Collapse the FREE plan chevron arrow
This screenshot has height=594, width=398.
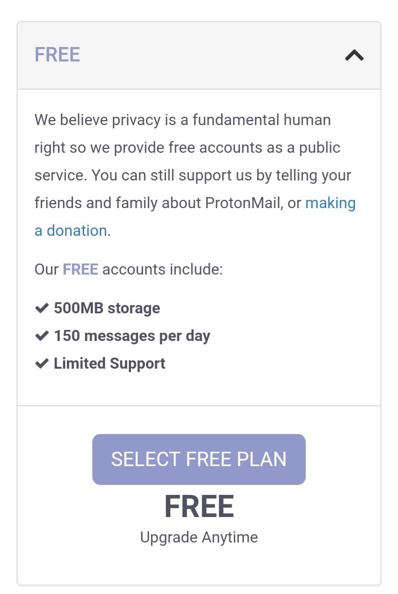coord(354,55)
